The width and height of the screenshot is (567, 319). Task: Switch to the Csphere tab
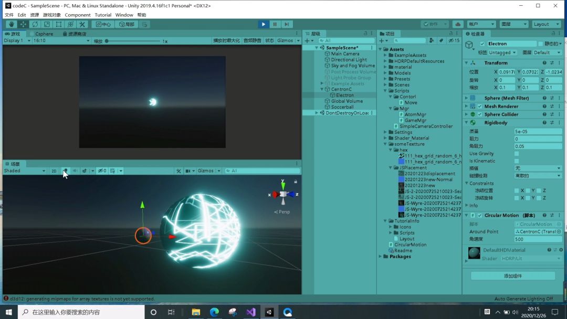pyautogui.click(x=44, y=34)
